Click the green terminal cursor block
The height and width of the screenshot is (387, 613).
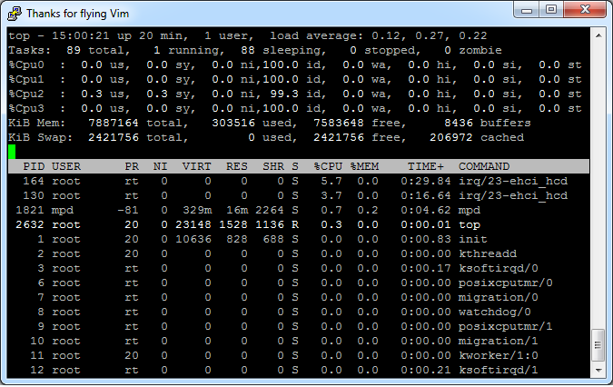[x=12, y=152]
